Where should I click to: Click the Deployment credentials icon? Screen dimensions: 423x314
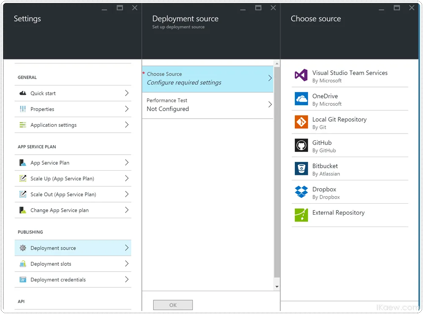[23, 280]
